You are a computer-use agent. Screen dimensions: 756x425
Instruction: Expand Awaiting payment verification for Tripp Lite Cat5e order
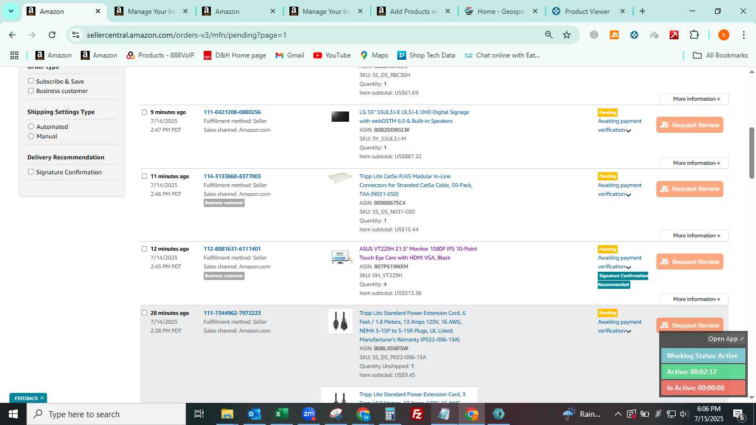[x=629, y=195]
